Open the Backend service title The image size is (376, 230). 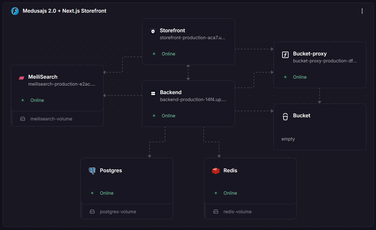tap(171, 92)
